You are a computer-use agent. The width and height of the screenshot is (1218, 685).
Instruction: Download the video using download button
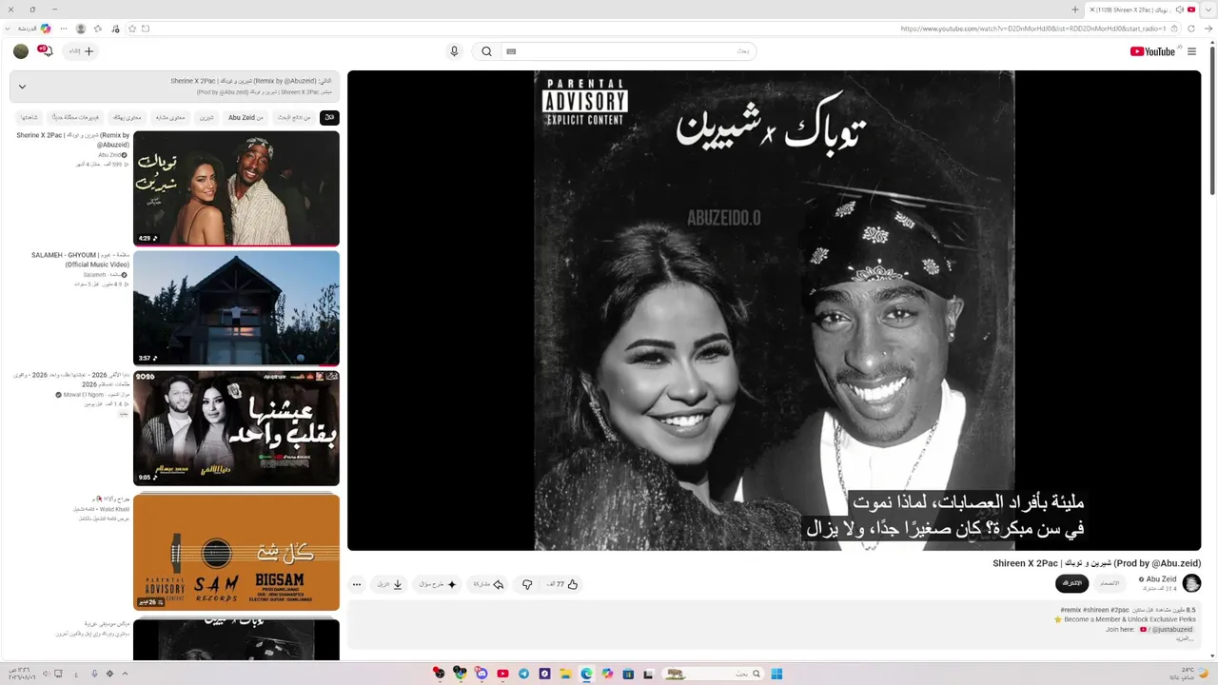coord(391,584)
